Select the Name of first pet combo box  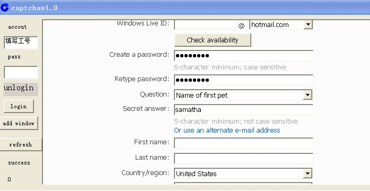pyautogui.click(x=243, y=95)
